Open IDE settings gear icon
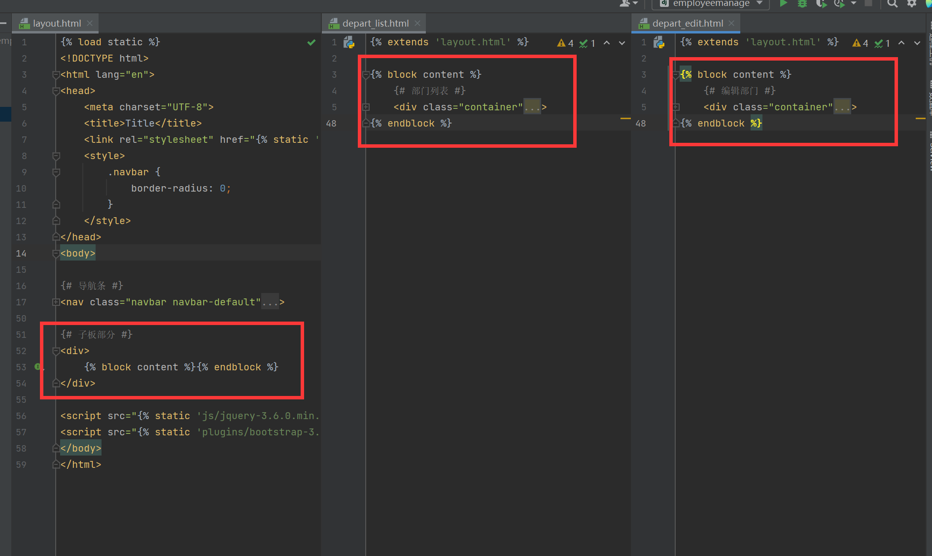The height and width of the screenshot is (556, 932). click(x=912, y=3)
